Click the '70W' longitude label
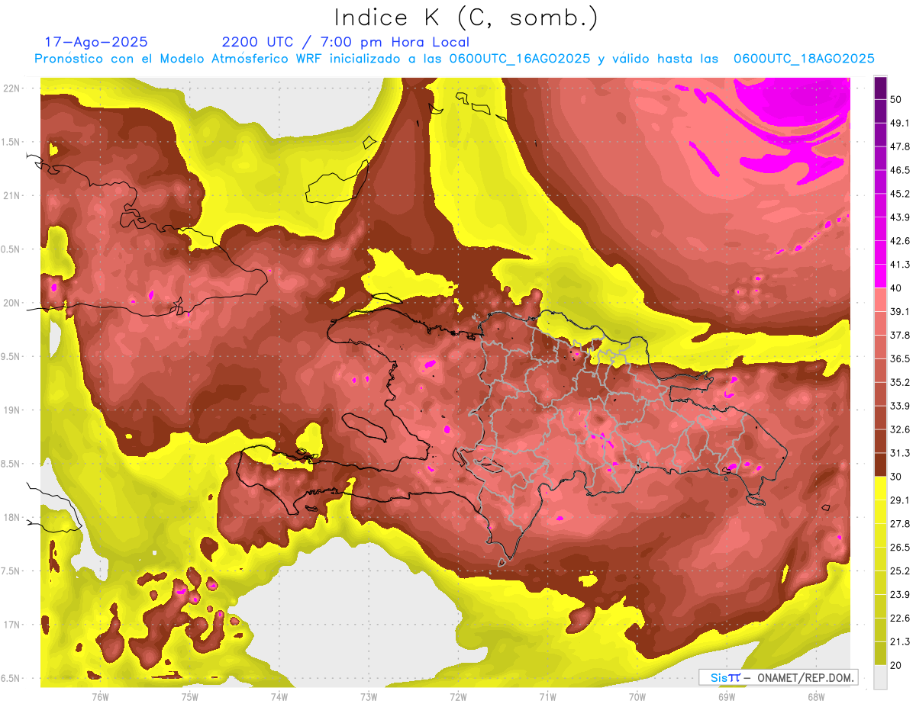 [x=637, y=696]
